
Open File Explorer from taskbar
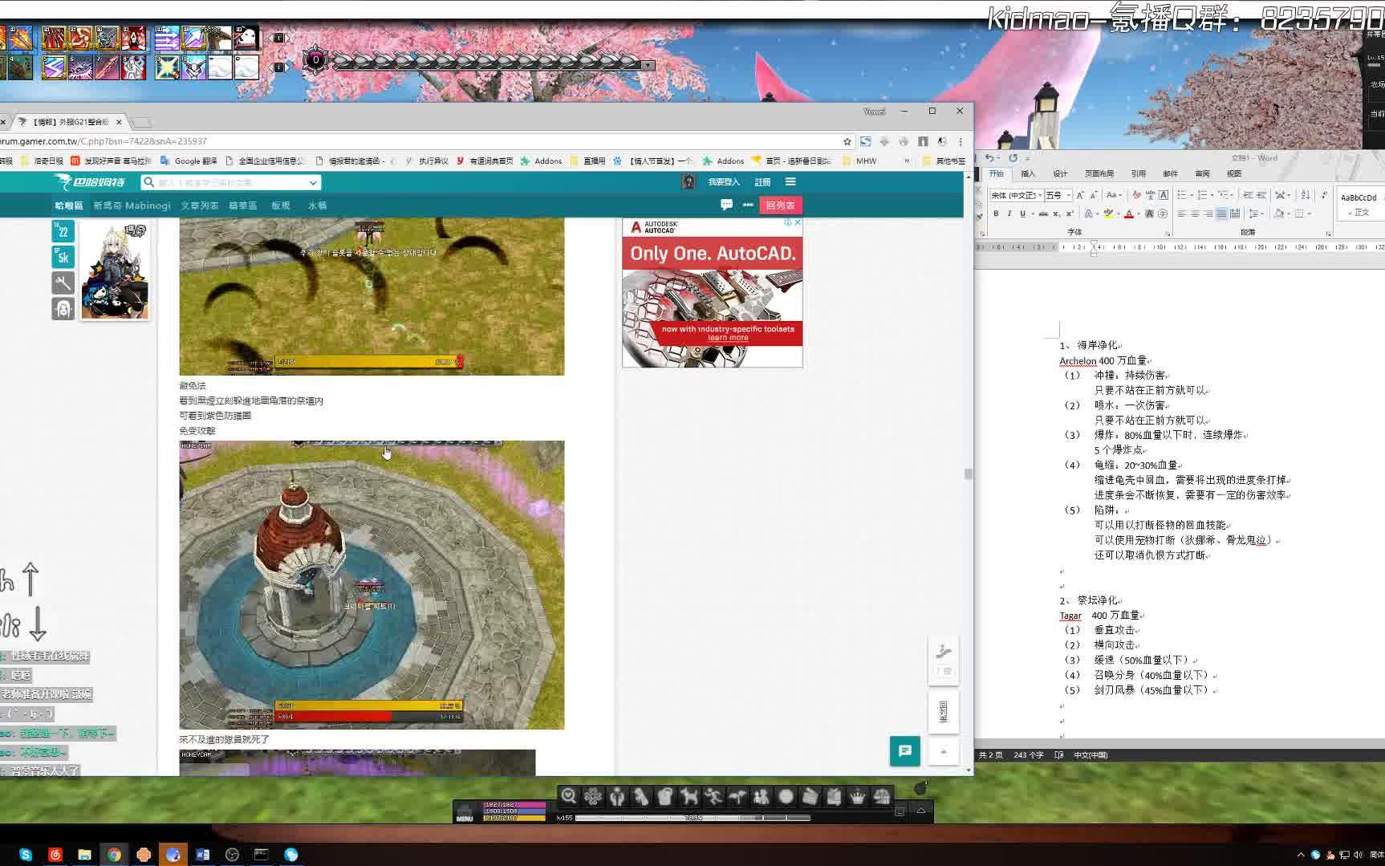tap(84, 855)
